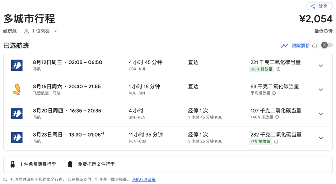
Task: Expand details for the 8月15日 KUL-SIN flight
Action: pos(321,90)
